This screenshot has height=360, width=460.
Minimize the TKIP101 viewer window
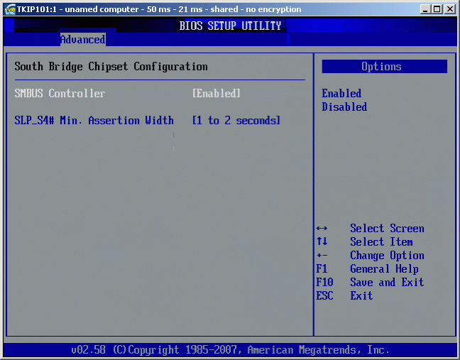pyautogui.click(x=425, y=9)
